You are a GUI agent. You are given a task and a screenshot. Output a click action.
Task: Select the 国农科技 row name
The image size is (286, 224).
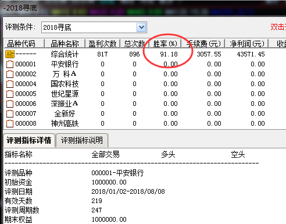coord(65,84)
